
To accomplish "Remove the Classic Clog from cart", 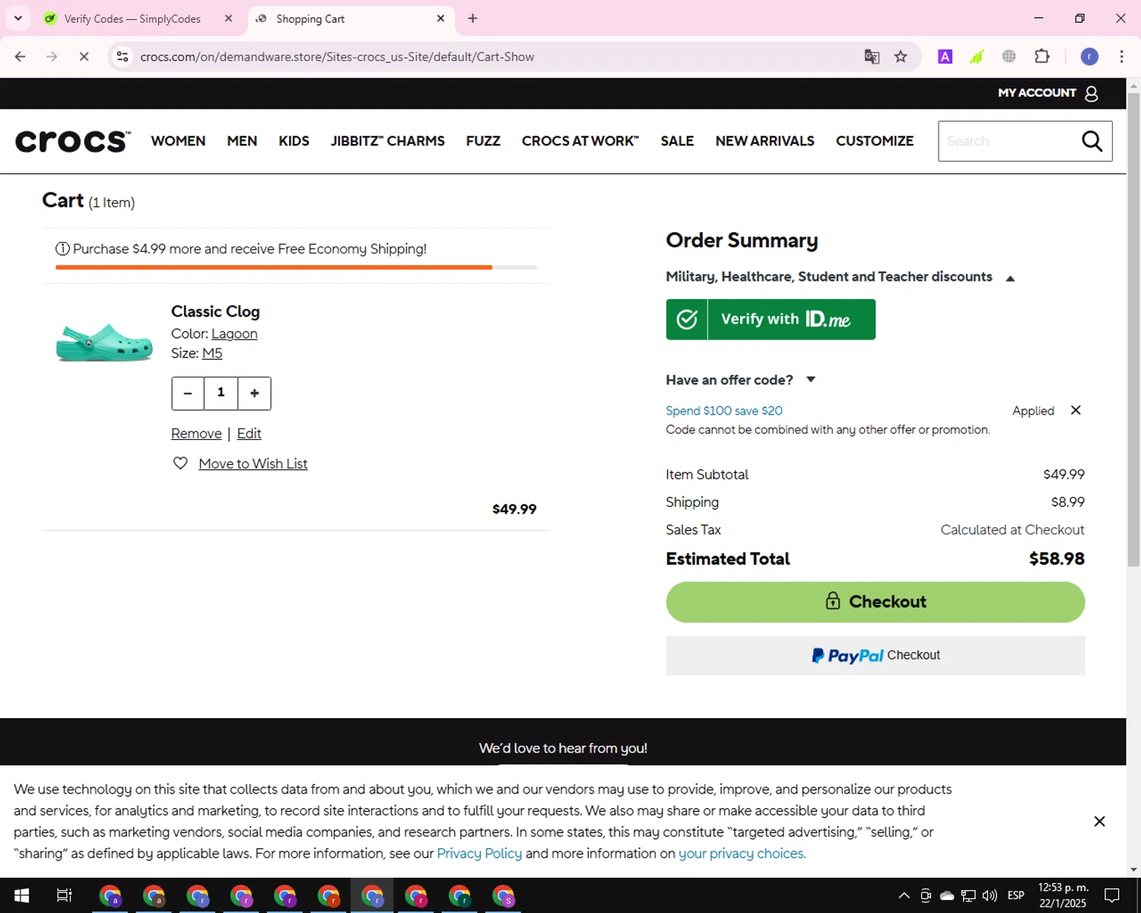I will pos(196,433).
